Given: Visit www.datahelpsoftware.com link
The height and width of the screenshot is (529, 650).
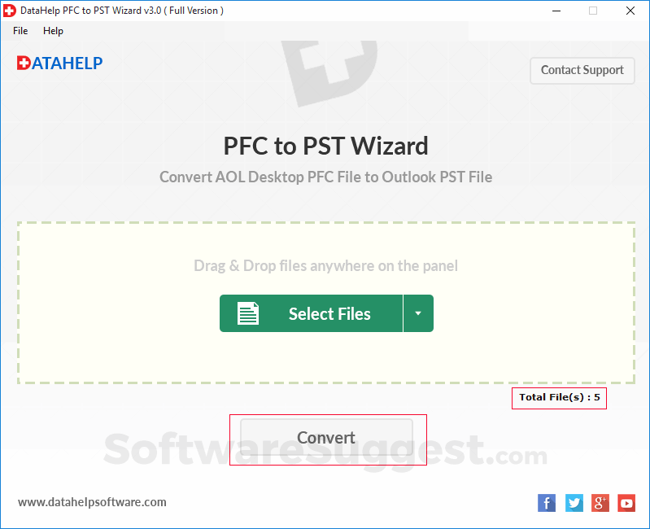Looking at the screenshot, I should pyautogui.click(x=92, y=502).
